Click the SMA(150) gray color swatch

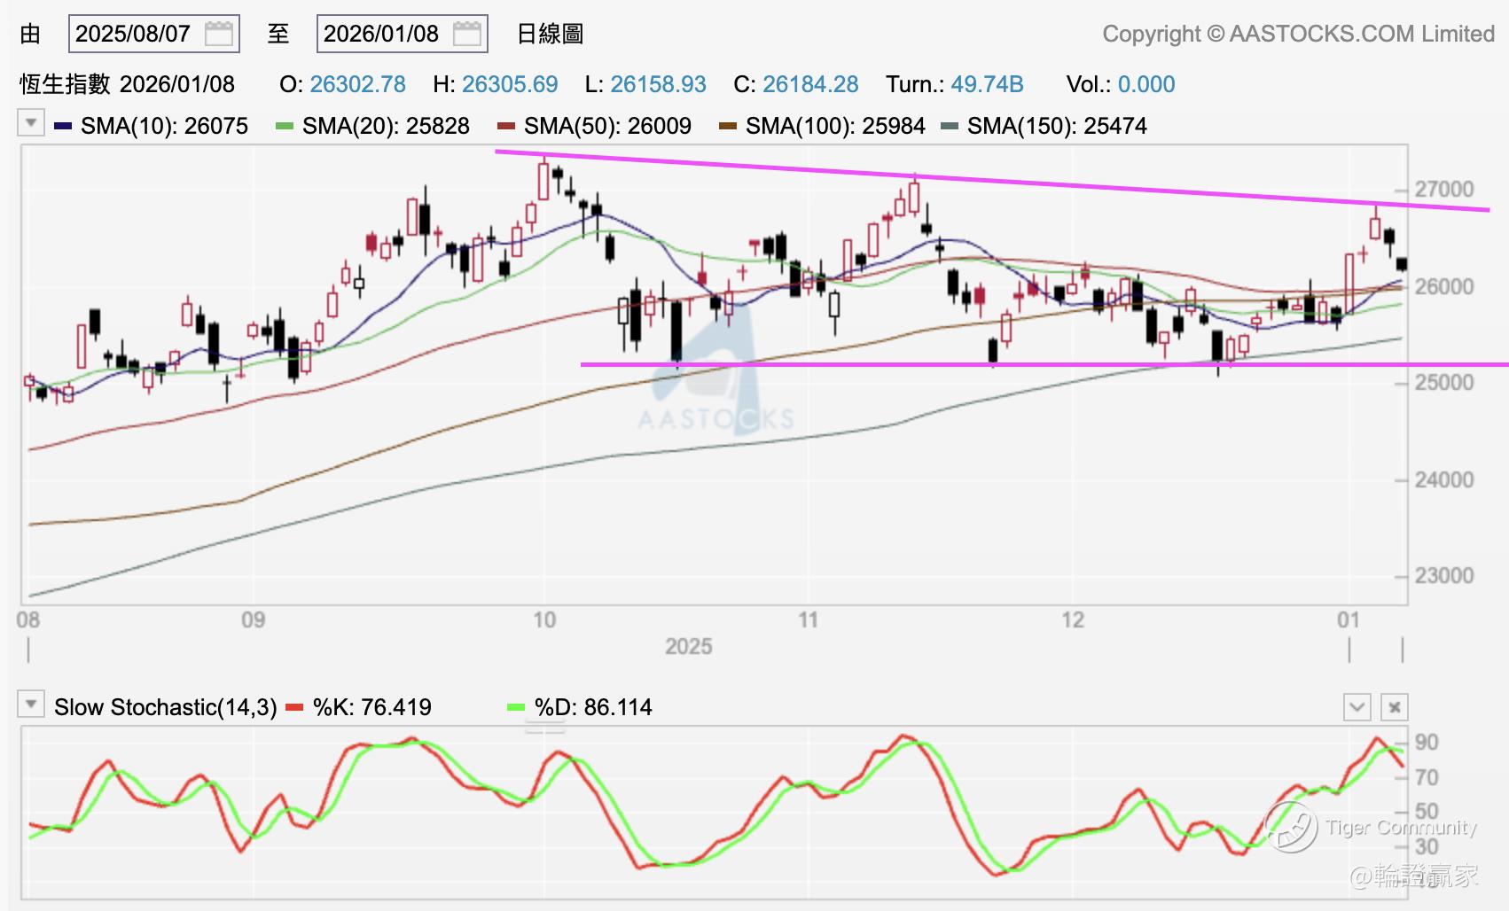(x=950, y=127)
